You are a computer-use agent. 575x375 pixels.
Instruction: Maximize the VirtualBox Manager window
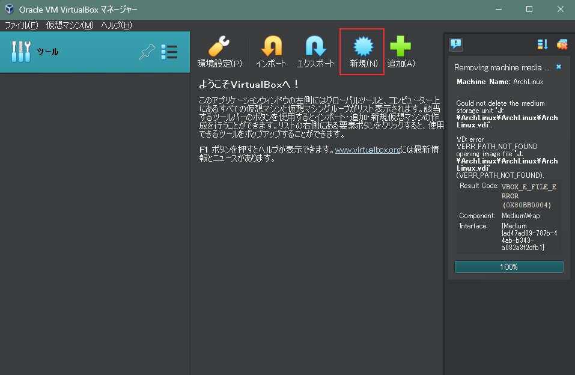tap(529, 9)
